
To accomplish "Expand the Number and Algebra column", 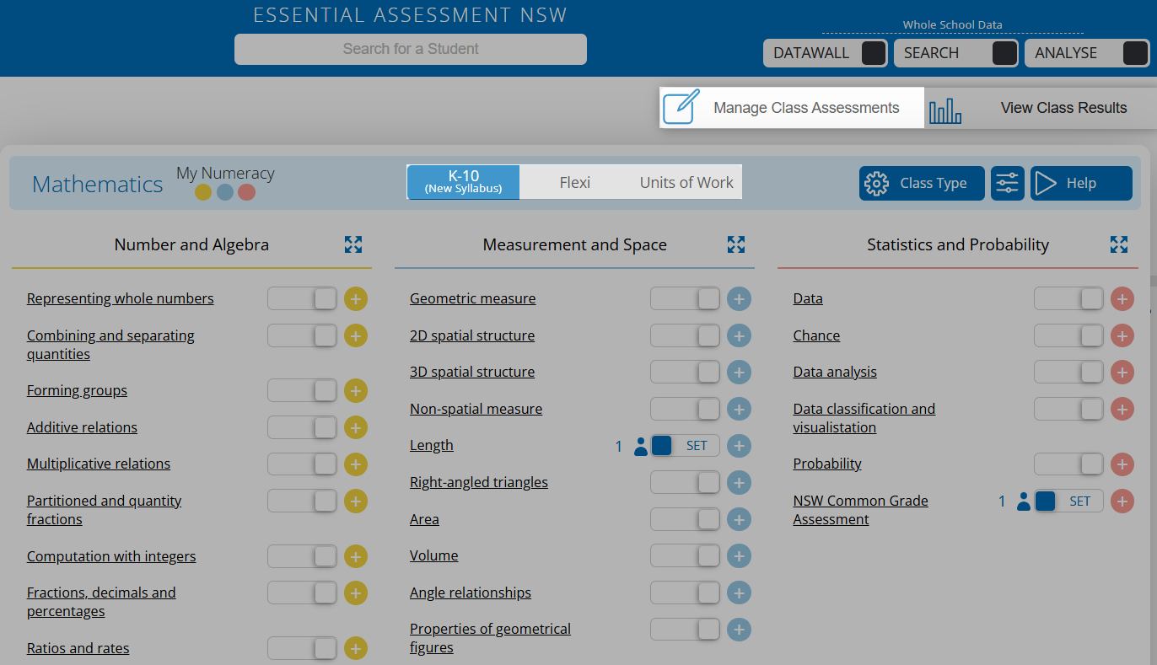I will pyautogui.click(x=353, y=244).
